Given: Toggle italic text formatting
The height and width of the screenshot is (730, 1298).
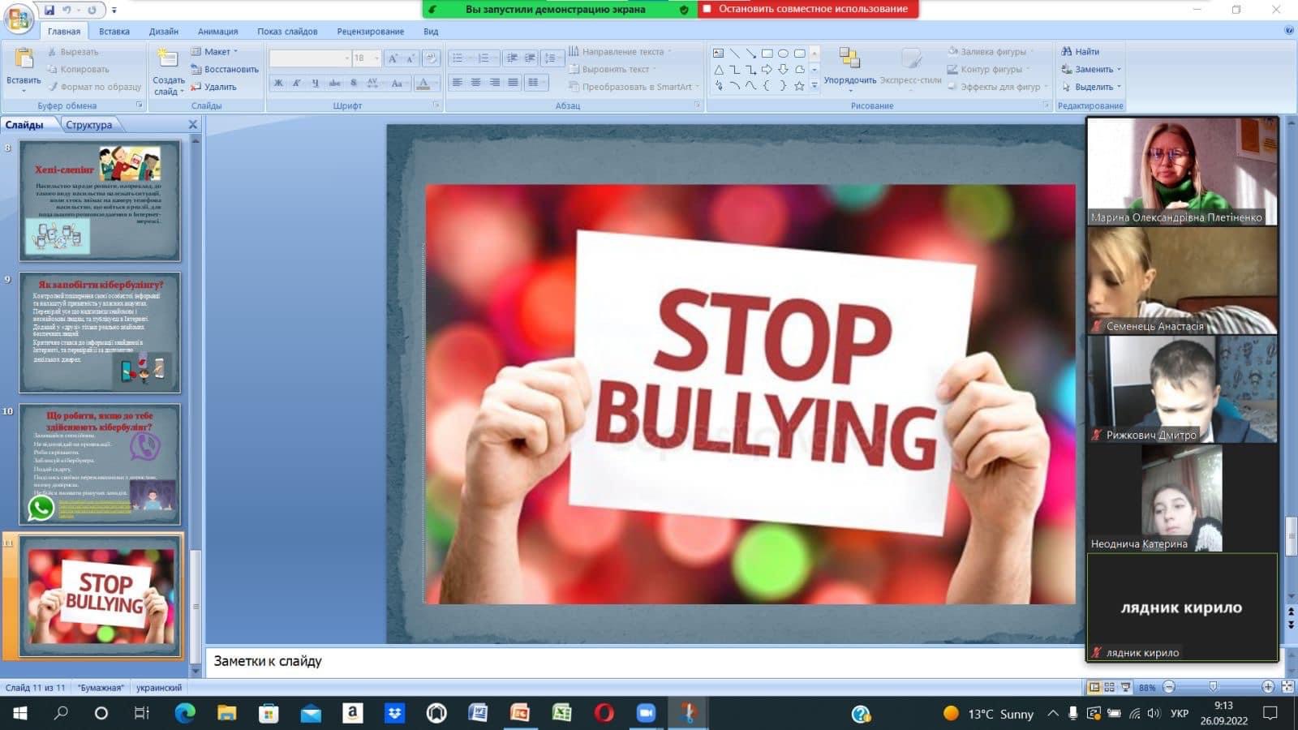Looking at the screenshot, I should click(x=297, y=83).
